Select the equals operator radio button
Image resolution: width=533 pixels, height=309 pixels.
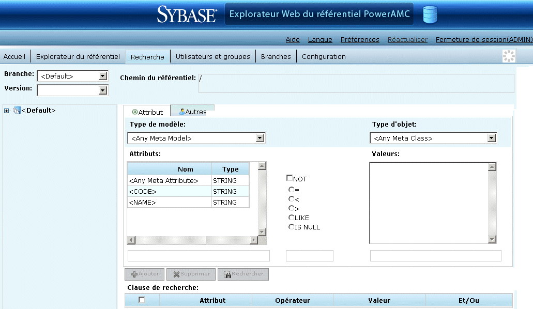[x=291, y=189]
